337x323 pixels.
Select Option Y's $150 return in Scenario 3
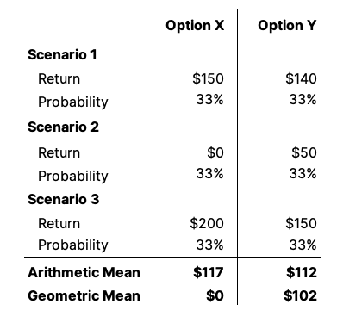(301, 223)
